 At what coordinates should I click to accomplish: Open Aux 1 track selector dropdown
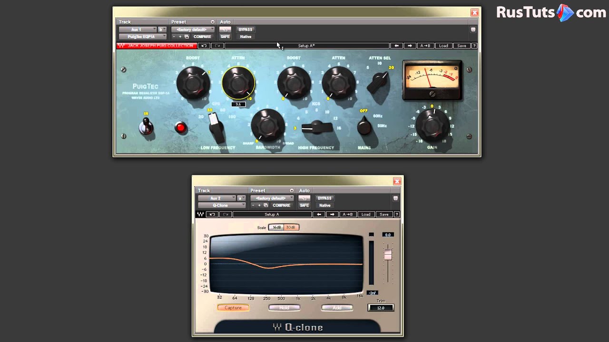click(138, 29)
